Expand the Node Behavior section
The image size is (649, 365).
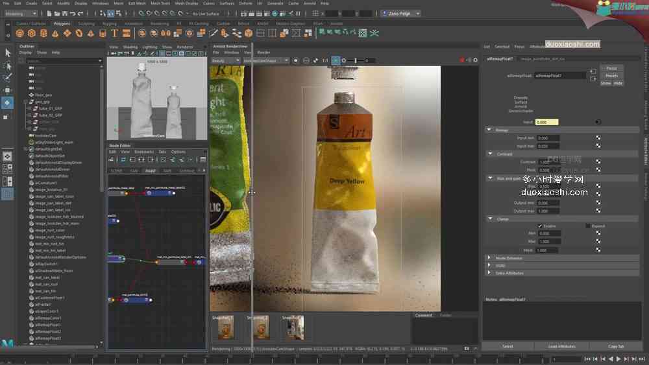point(489,258)
